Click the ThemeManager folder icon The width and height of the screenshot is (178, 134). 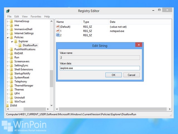coord(11,86)
